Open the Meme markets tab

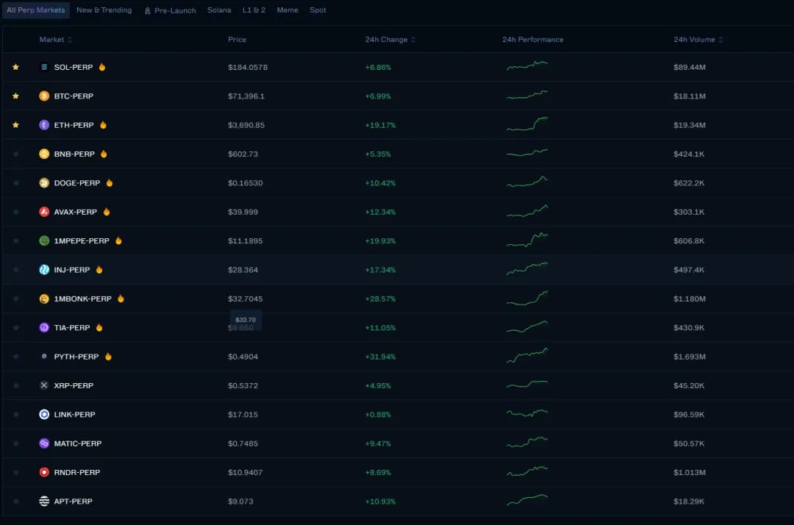(287, 10)
